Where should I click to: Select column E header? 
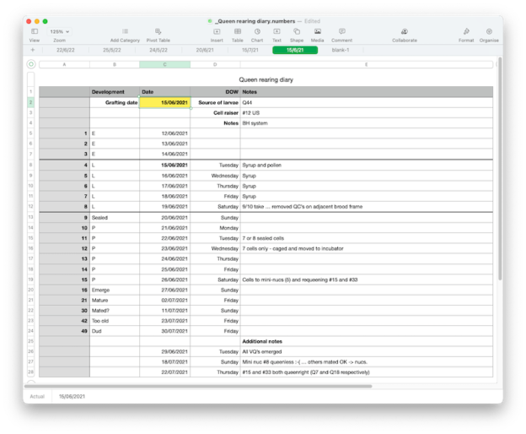point(366,64)
